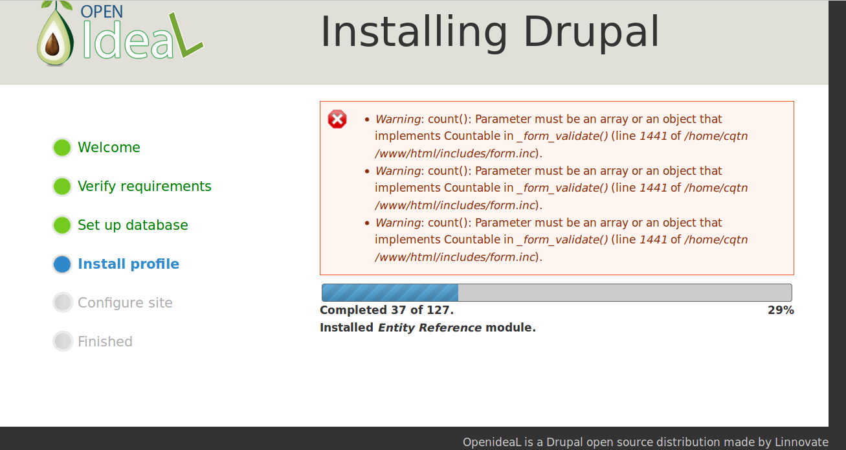Click the 29% progress percentage
The image size is (846, 450).
click(x=781, y=310)
